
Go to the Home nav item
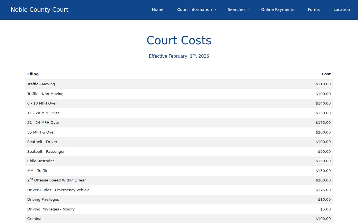point(158,9)
